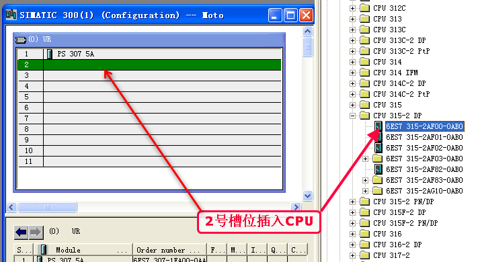Click the Module header module icon

coord(44,249)
